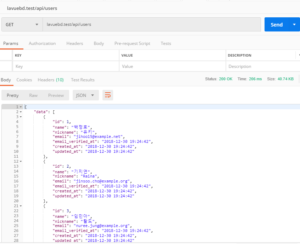Click the request URL input field
Image resolution: width=300 pixels, height=244 pixels.
pos(151,24)
